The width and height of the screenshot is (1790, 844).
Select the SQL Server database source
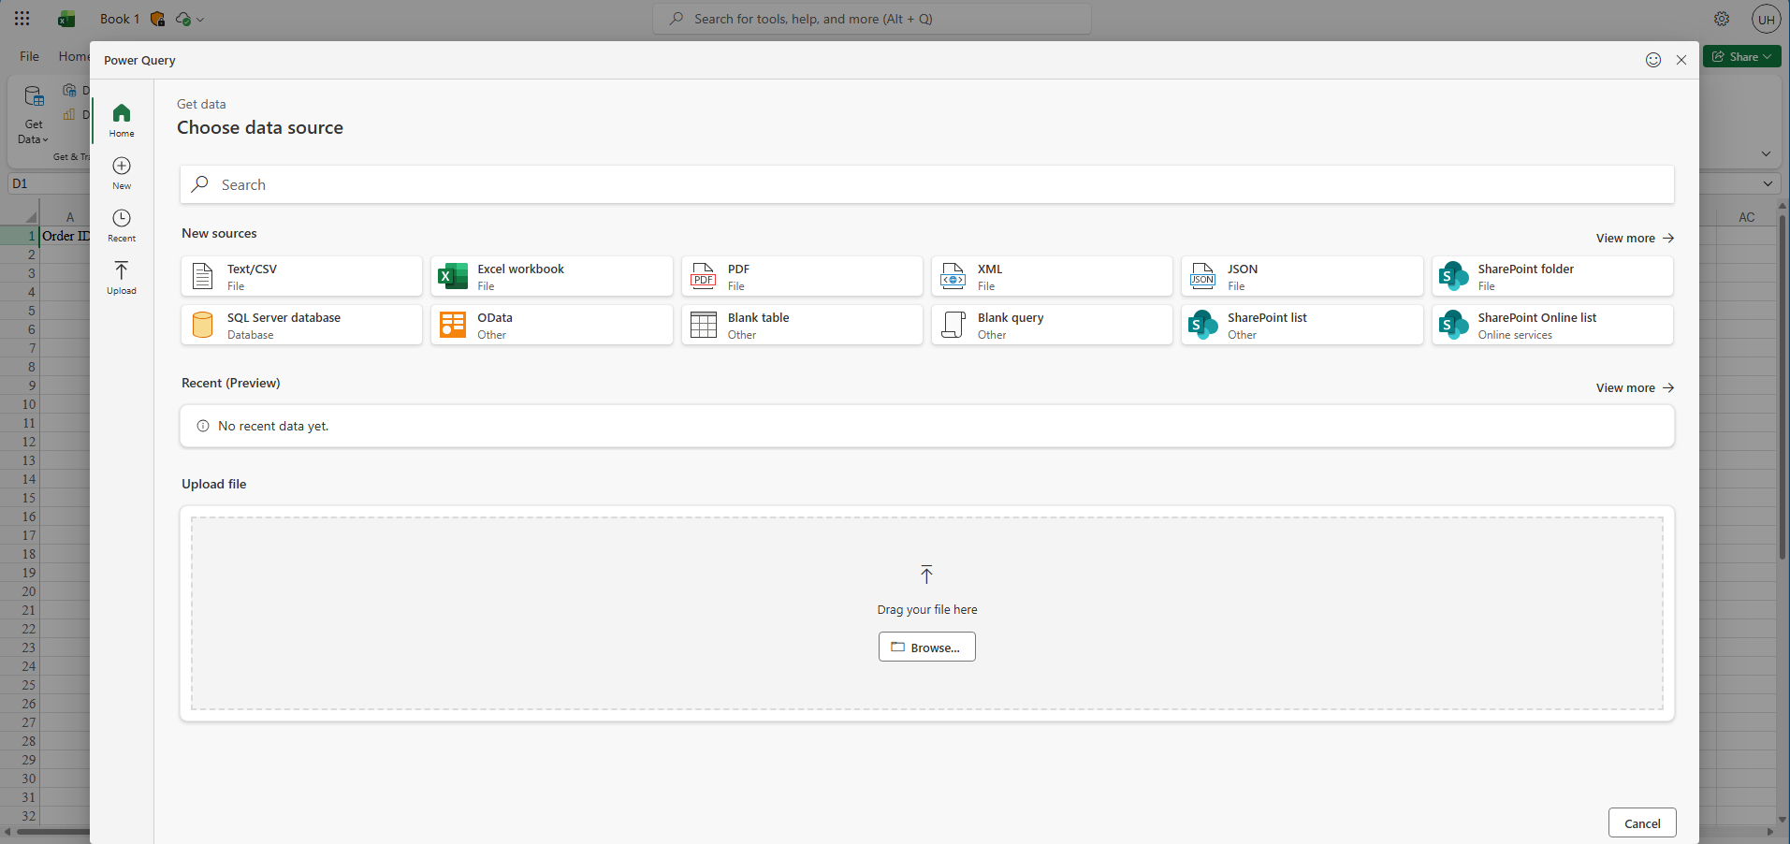tap(301, 325)
